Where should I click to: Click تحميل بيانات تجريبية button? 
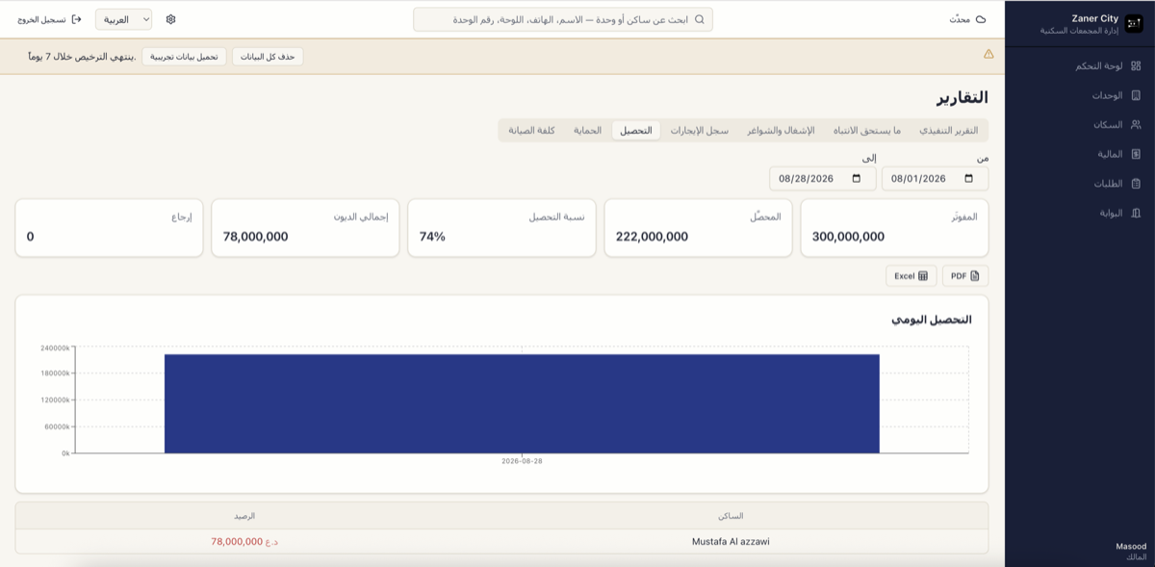pos(184,57)
